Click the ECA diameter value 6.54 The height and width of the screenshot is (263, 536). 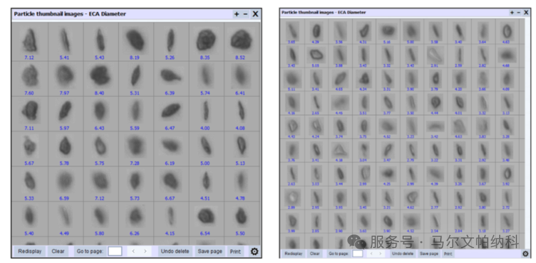pyautogui.click(x=206, y=233)
